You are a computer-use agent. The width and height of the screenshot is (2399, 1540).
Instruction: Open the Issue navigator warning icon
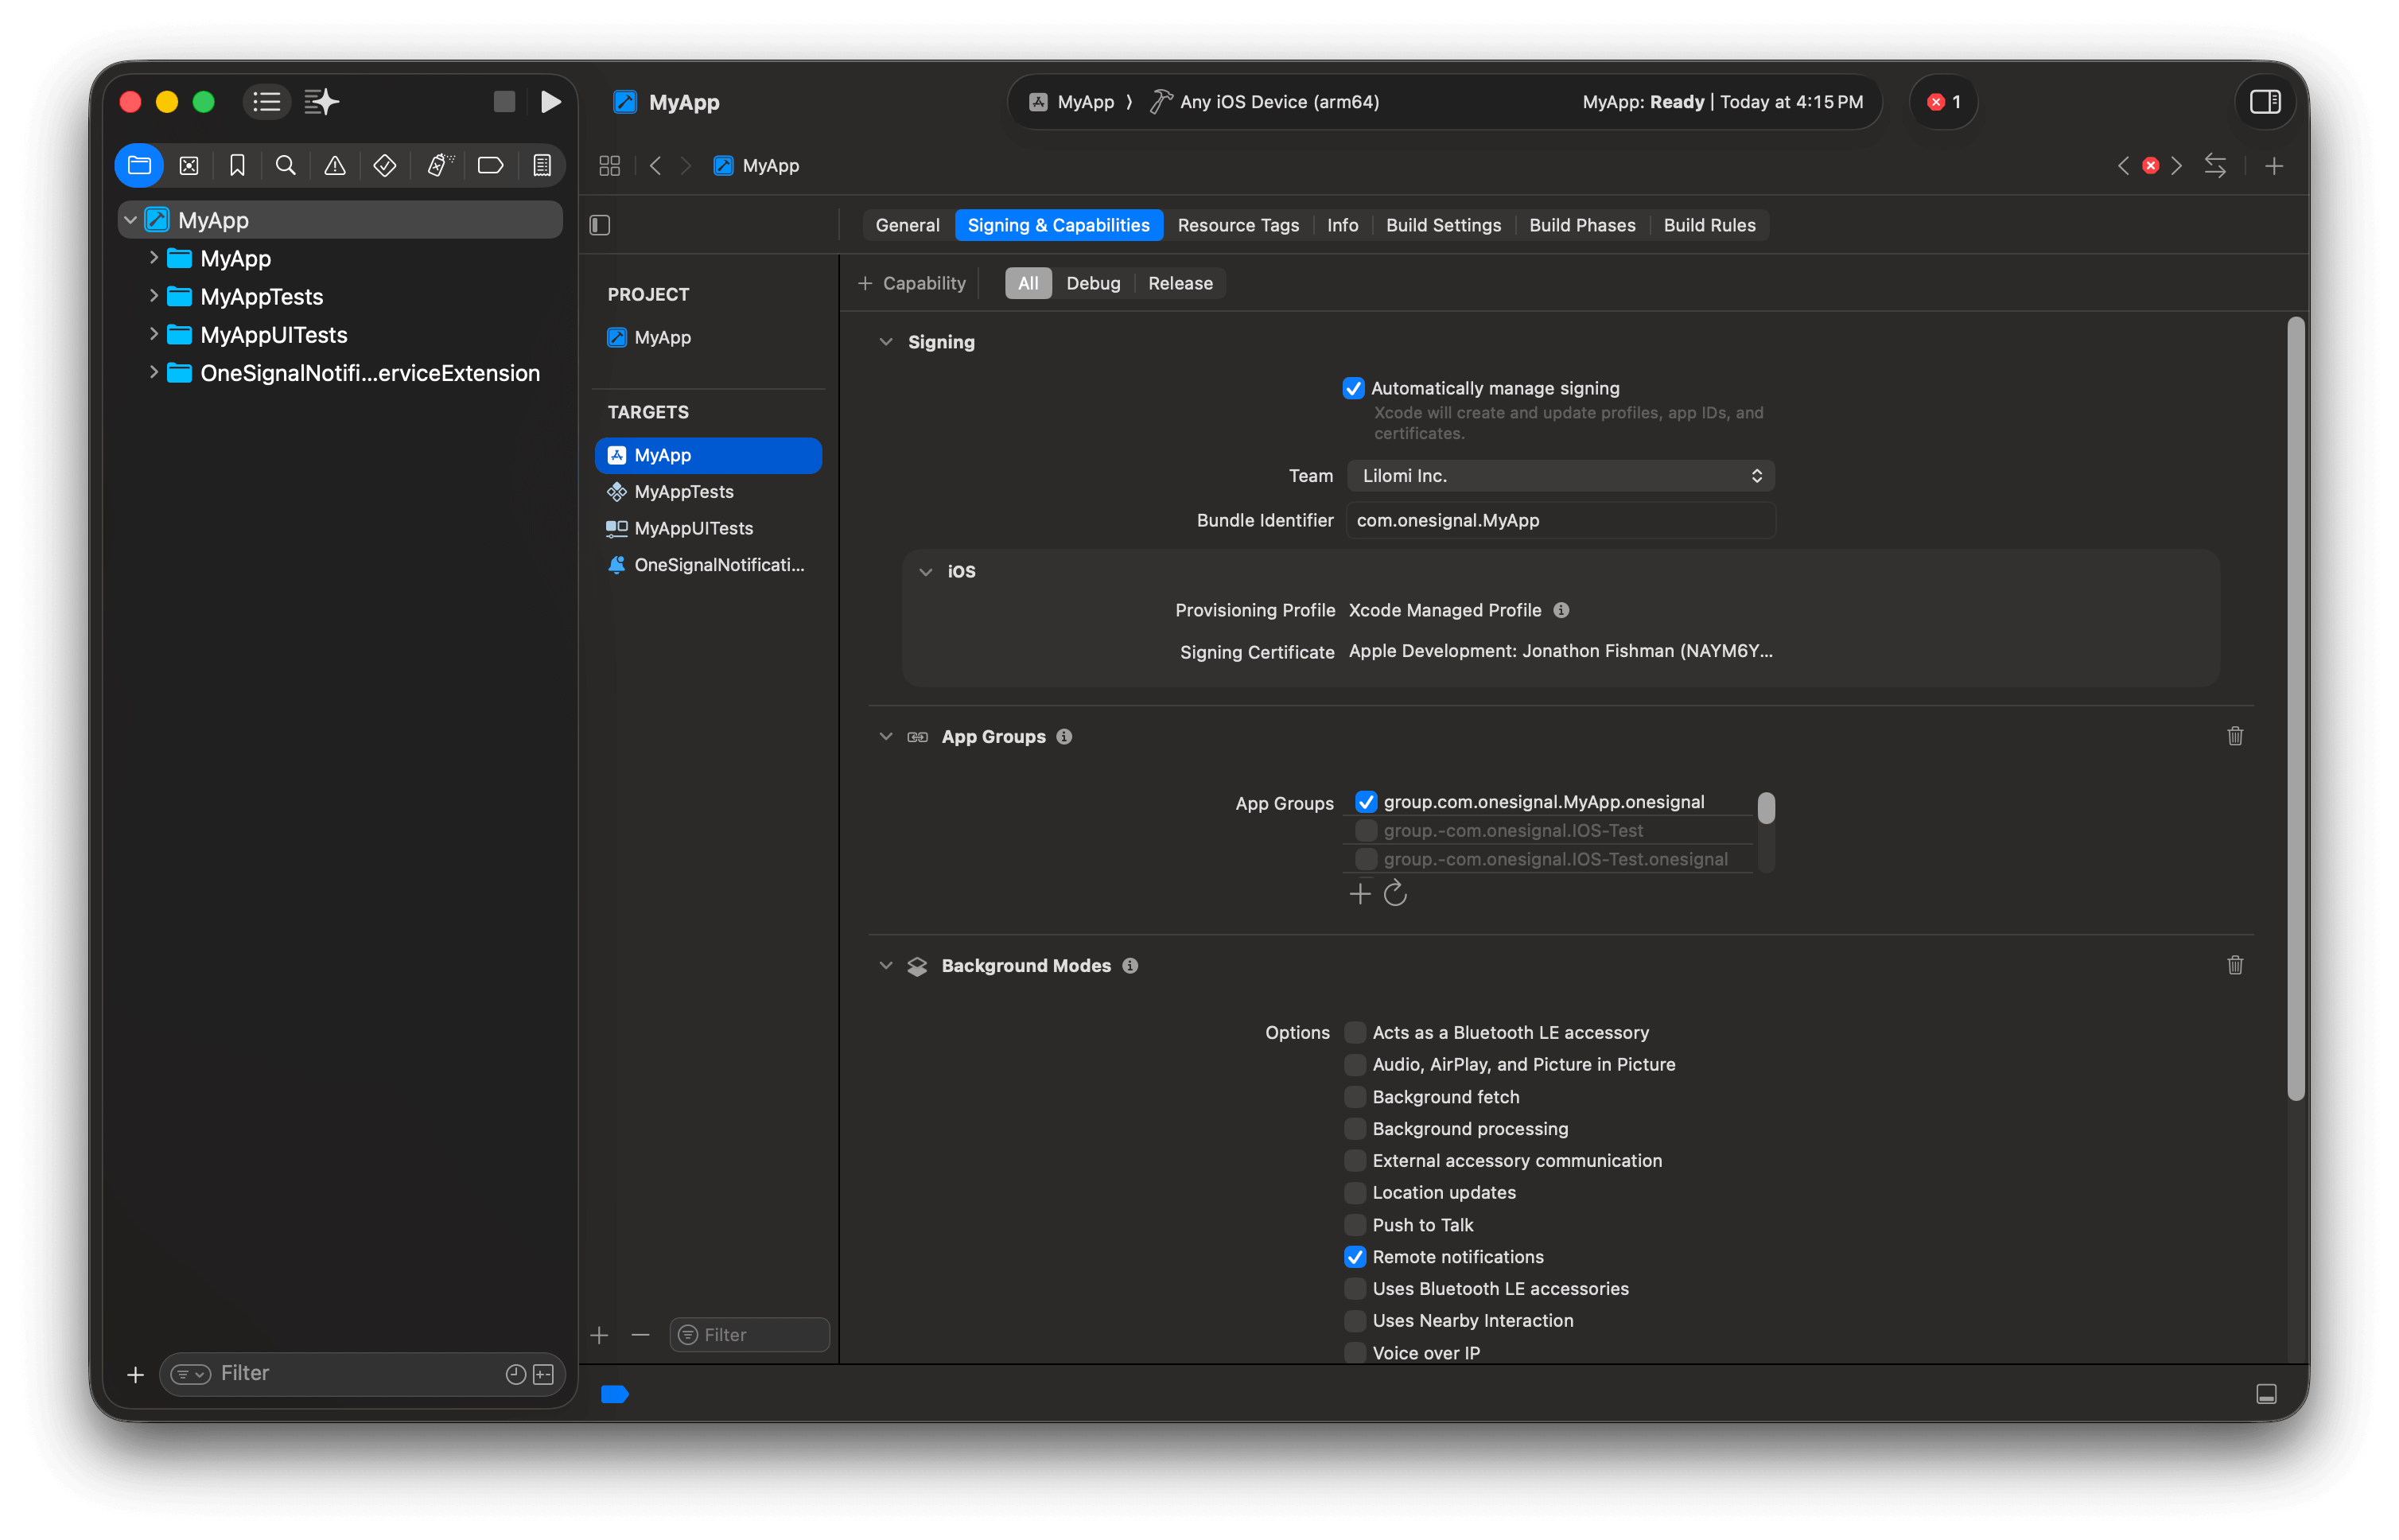(334, 165)
